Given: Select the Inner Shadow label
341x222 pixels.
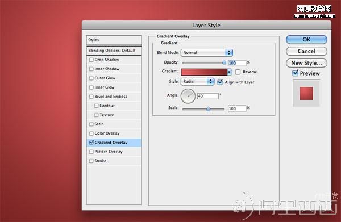Looking at the screenshot, I should [x=107, y=69].
